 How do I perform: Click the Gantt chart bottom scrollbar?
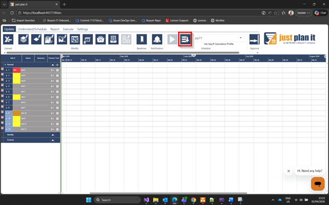tap(168, 193)
